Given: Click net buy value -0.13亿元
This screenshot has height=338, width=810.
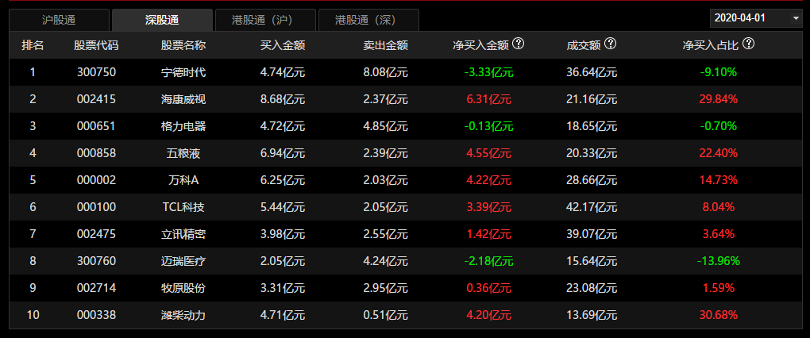Looking at the screenshot, I should point(488,126).
